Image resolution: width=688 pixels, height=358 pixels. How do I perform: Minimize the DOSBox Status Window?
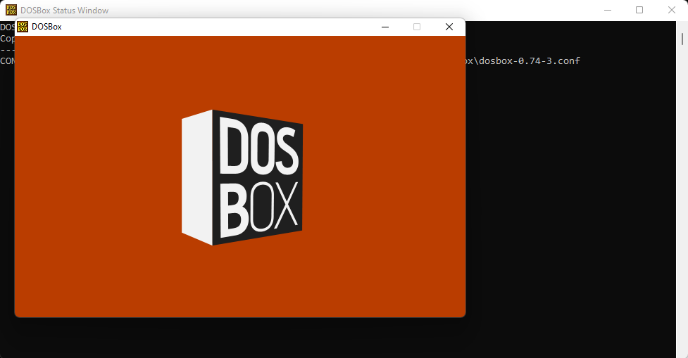(607, 10)
